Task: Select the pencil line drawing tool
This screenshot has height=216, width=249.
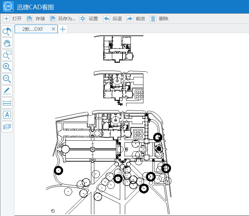Action: click(7, 91)
